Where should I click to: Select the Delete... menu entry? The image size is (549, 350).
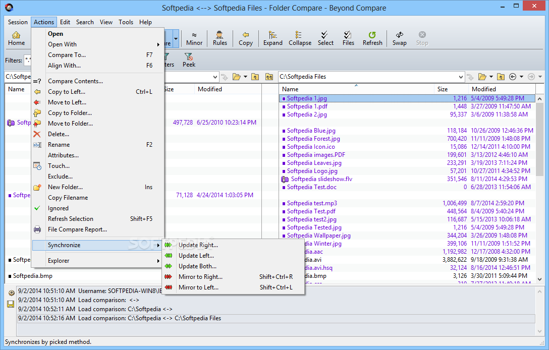point(98,134)
